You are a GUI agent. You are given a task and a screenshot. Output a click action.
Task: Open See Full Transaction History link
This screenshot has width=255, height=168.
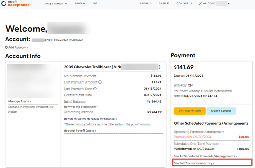click(194, 163)
